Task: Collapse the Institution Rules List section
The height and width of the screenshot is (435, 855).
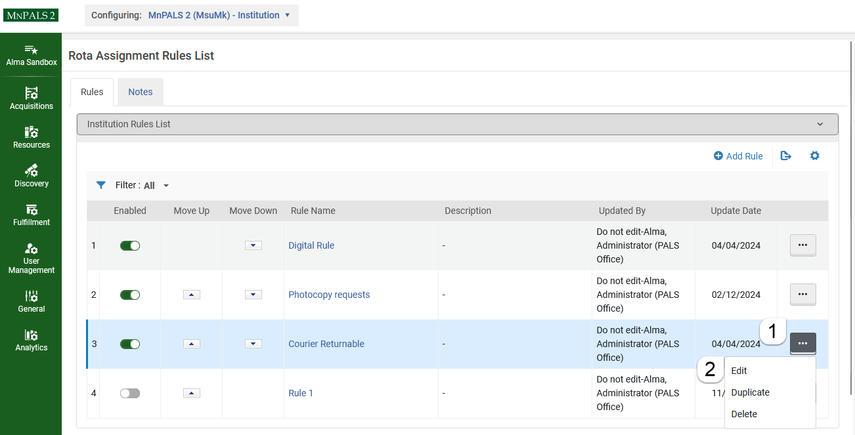Action: [x=820, y=124]
